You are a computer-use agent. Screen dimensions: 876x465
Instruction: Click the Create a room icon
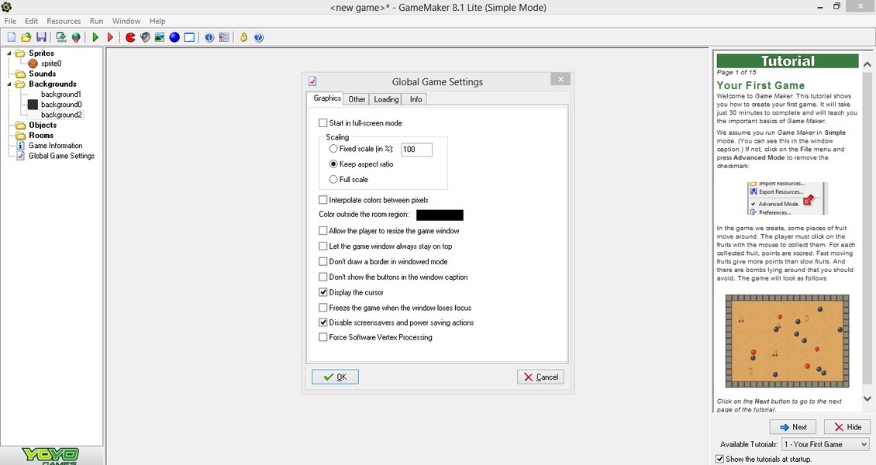click(x=189, y=37)
